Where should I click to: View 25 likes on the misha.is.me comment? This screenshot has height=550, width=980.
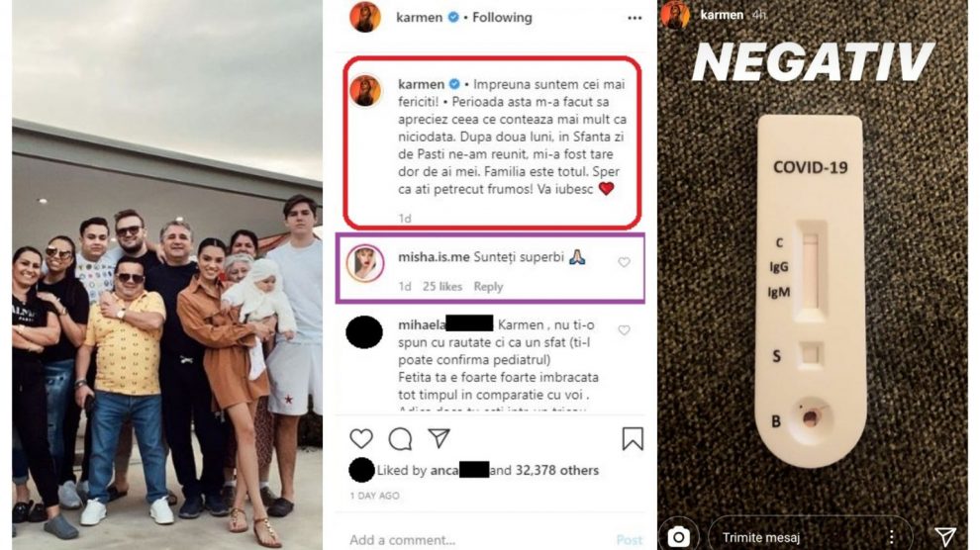(441, 287)
